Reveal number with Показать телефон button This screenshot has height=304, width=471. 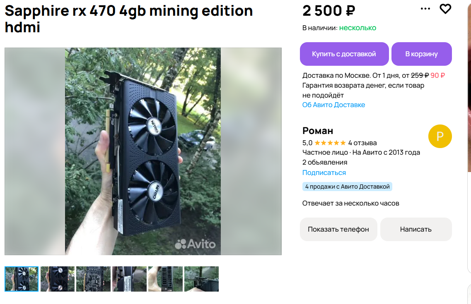click(338, 229)
